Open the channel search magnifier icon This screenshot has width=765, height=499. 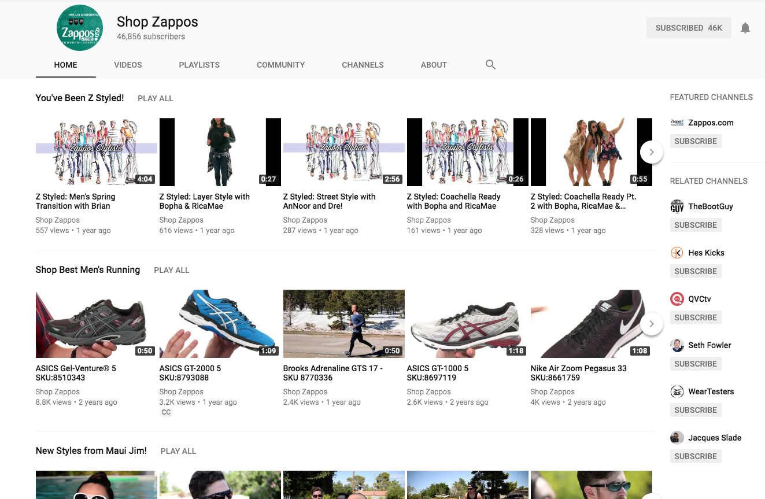(x=490, y=65)
